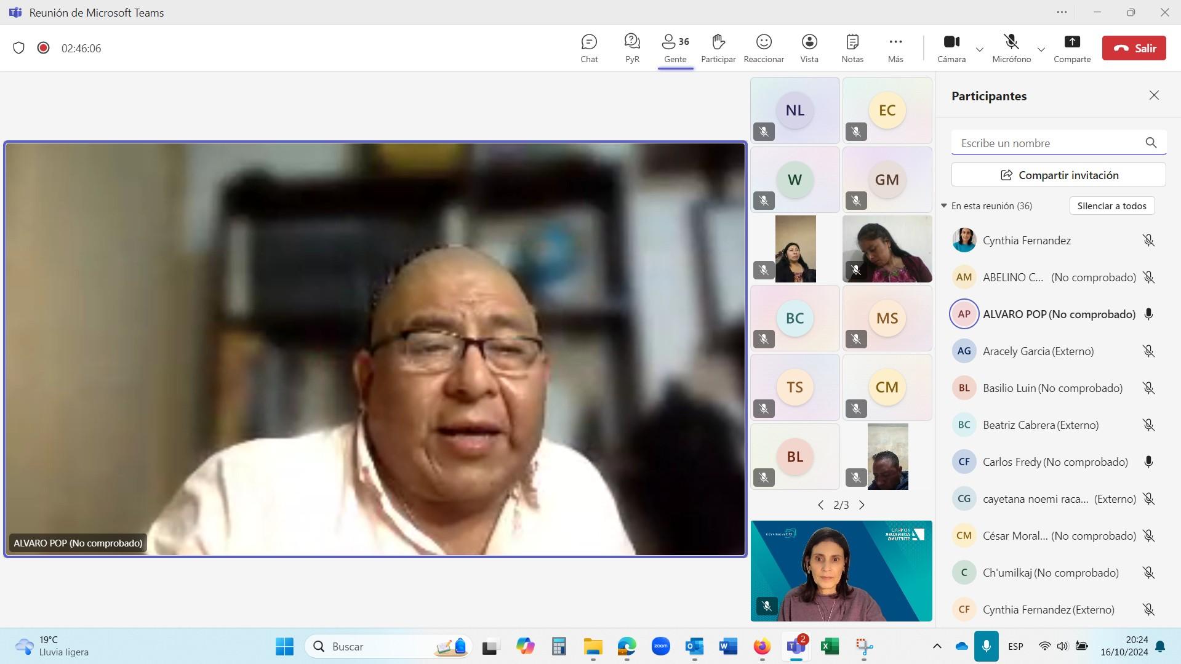Click the Compartir invitación button

pos(1059,175)
